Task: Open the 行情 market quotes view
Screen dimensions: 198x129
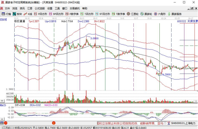Action: 6,14
